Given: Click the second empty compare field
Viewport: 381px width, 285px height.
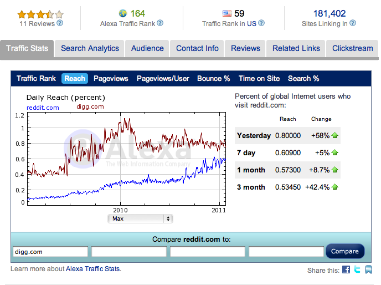Looking at the screenshot, I should [129, 252].
